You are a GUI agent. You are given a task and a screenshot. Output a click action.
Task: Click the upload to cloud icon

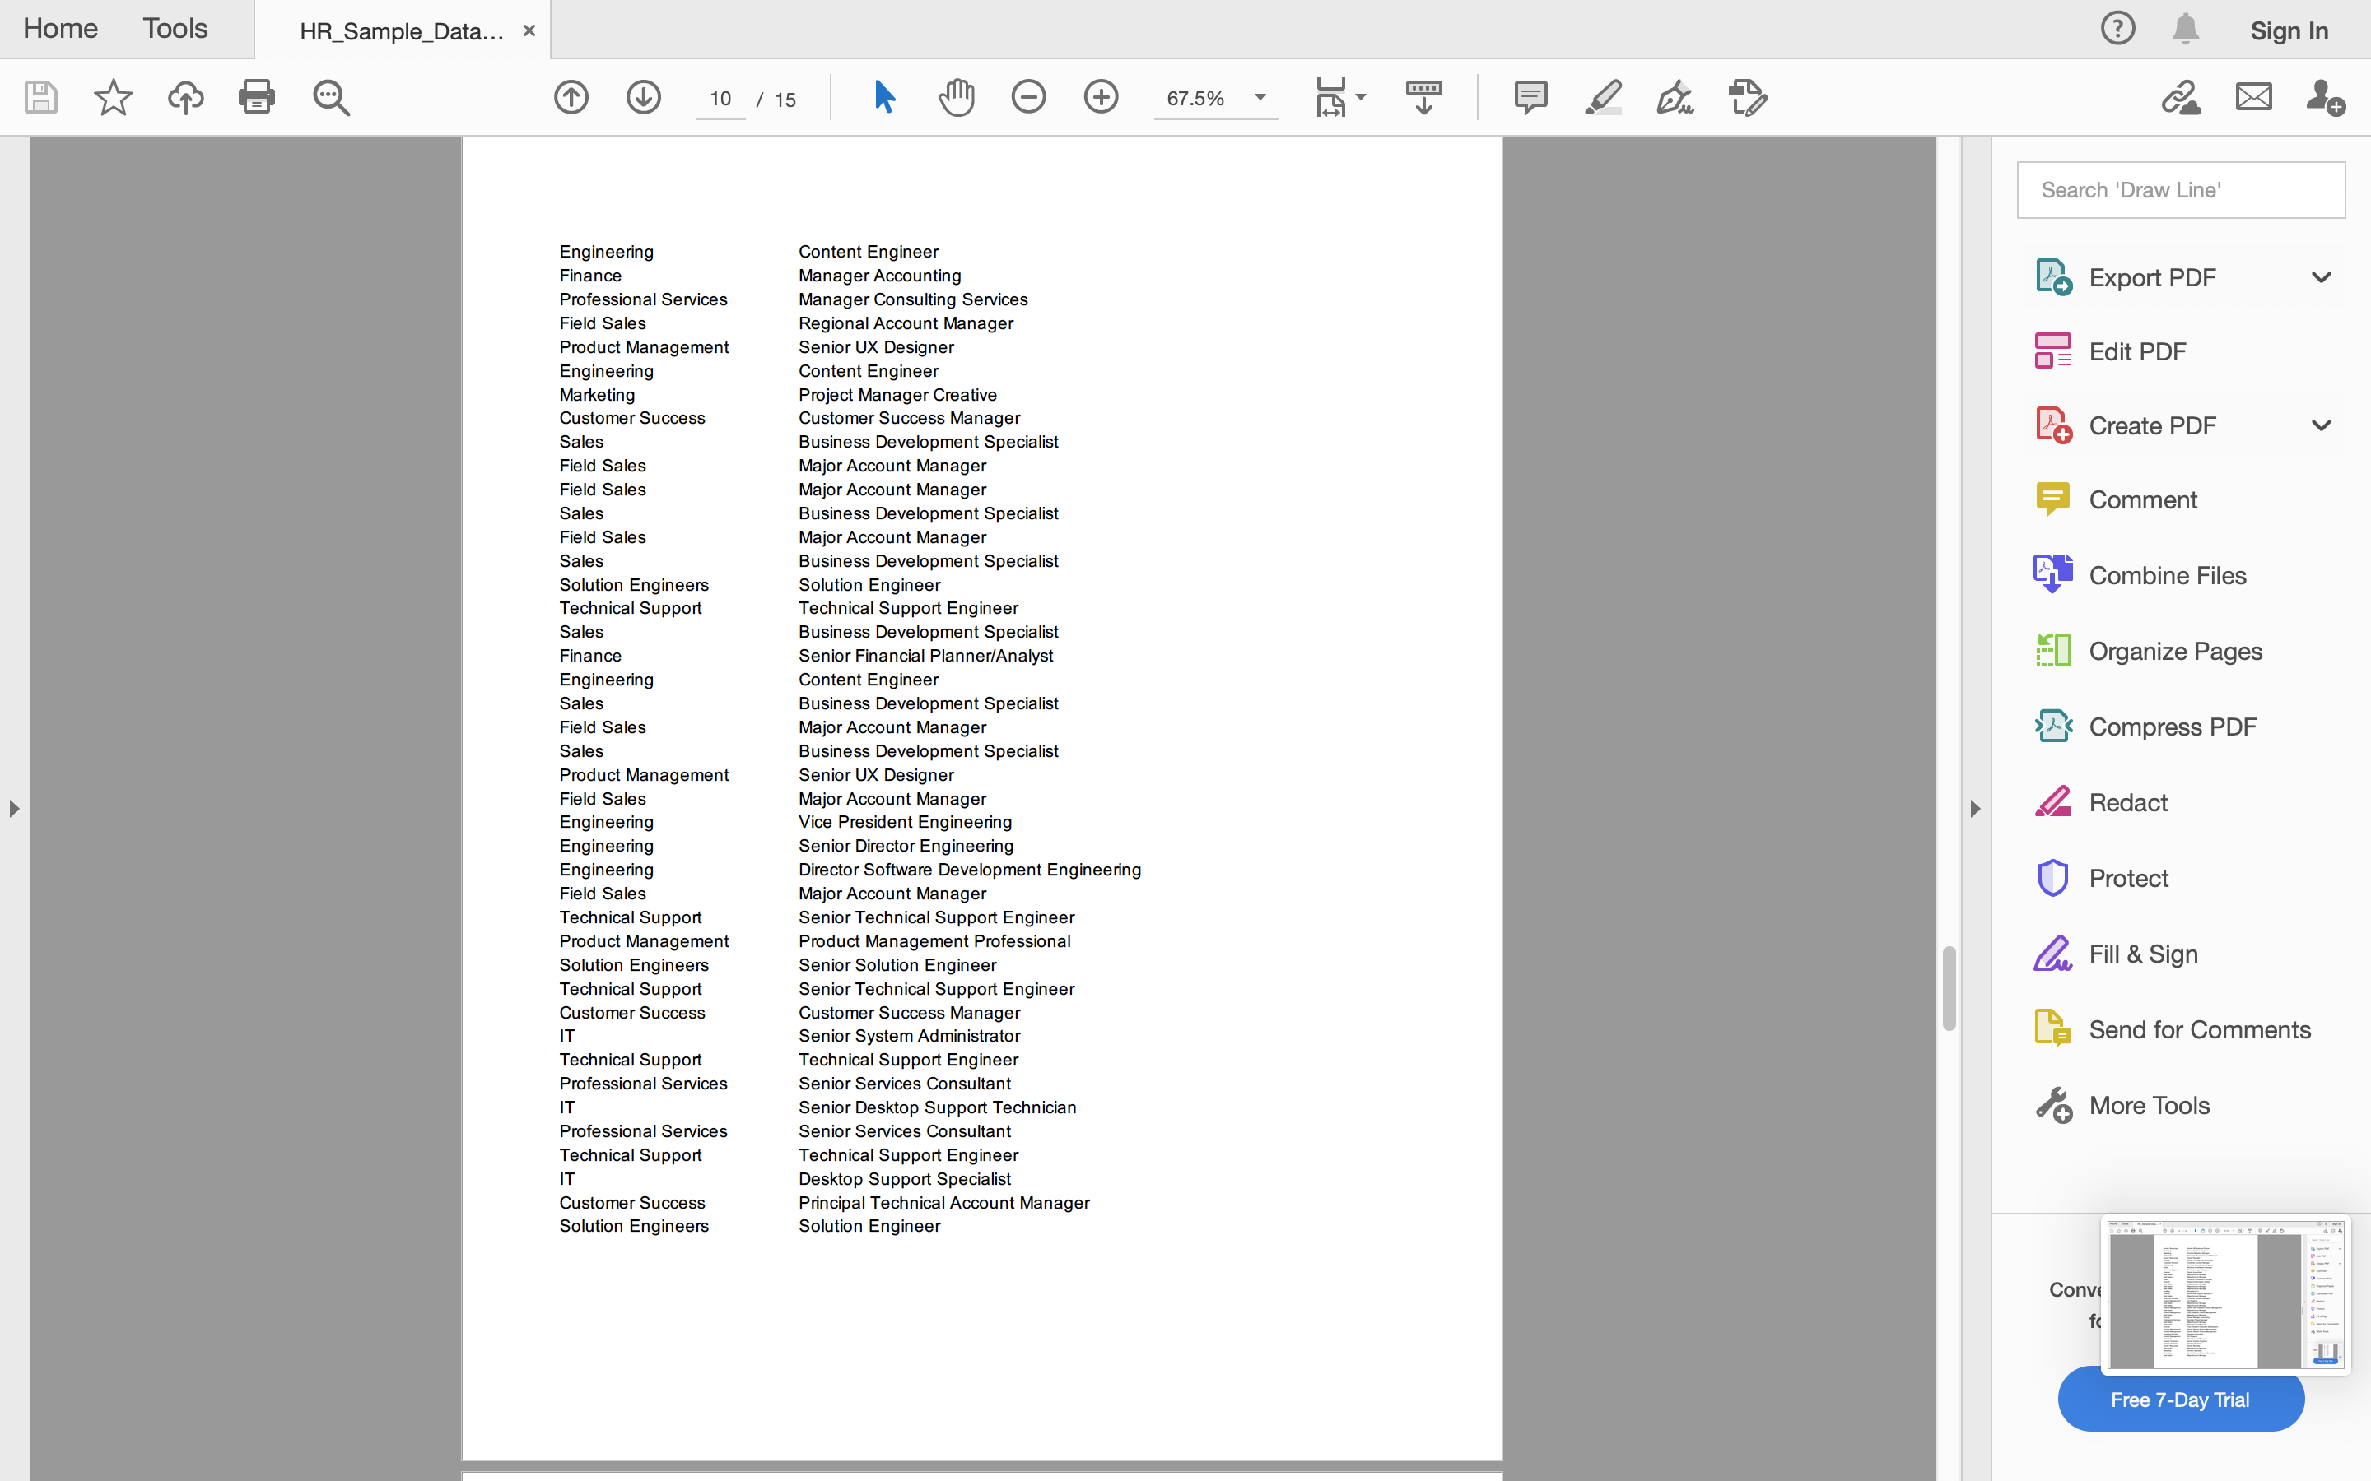[x=185, y=97]
